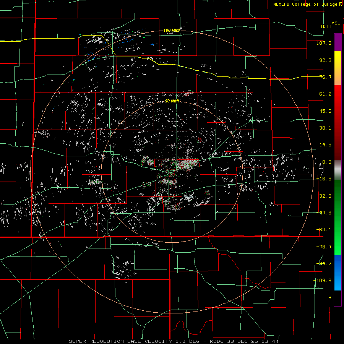Click the VEL label above color scale
Screen dimensions: 344x344
(336, 23)
